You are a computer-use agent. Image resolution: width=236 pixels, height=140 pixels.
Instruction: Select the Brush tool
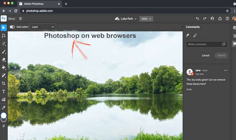coord(4,52)
